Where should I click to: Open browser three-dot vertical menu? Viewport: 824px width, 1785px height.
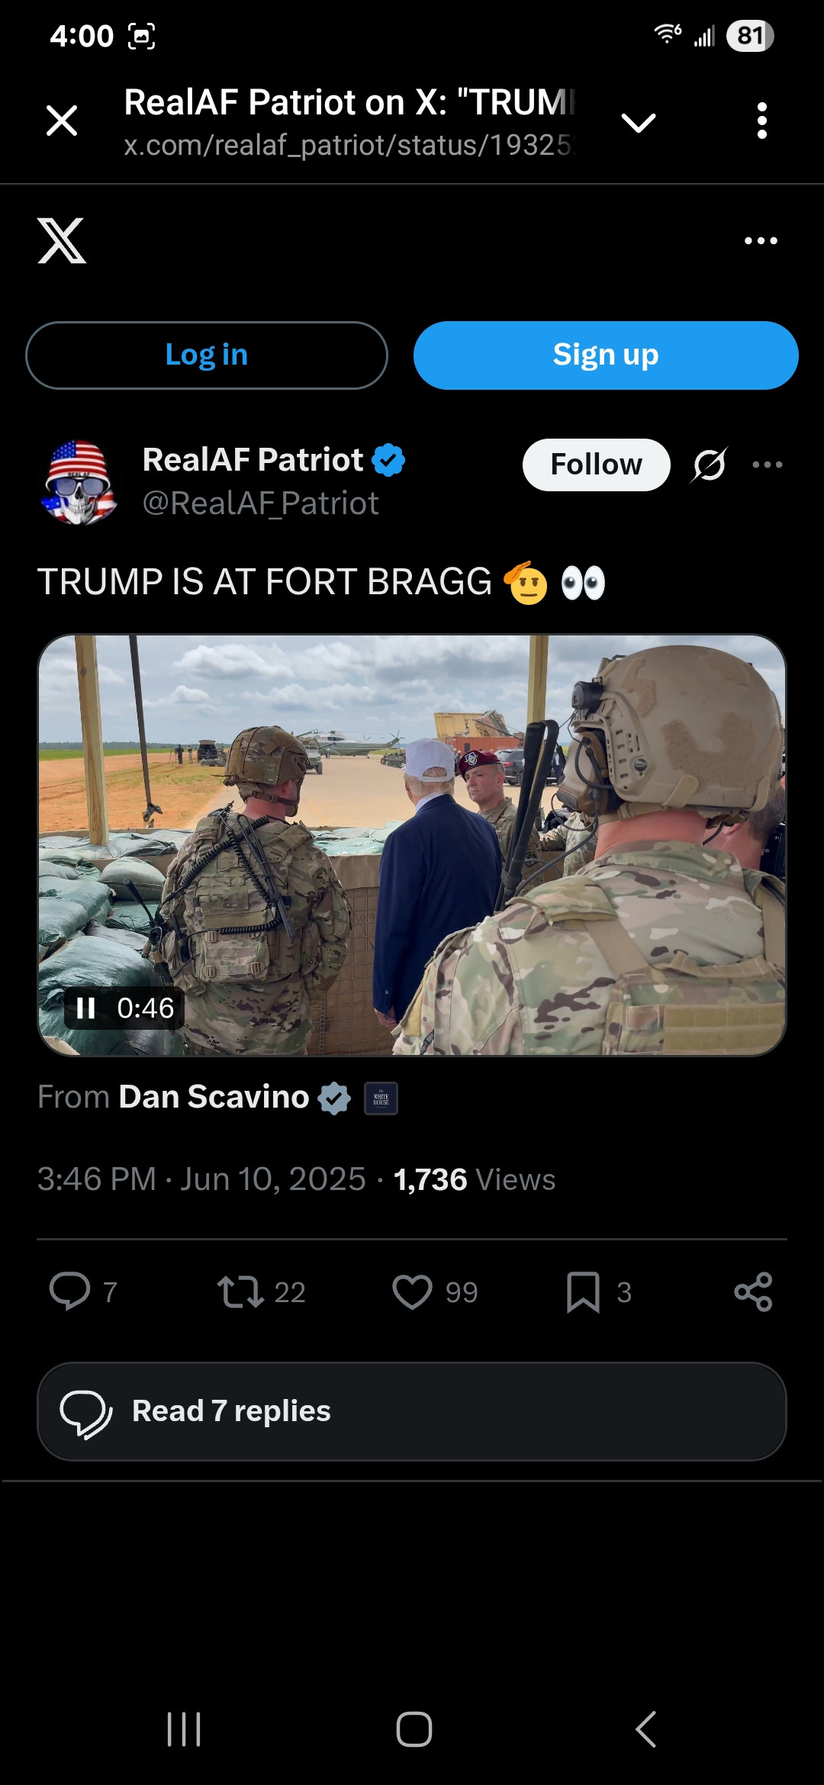pyautogui.click(x=761, y=121)
